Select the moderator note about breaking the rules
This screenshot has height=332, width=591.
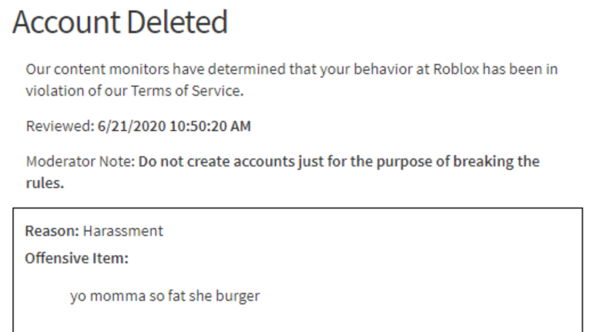[283, 172]
